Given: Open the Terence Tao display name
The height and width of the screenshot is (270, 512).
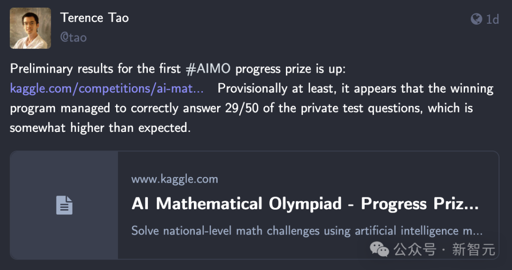Looking at the screenshot, I should 94,18.
